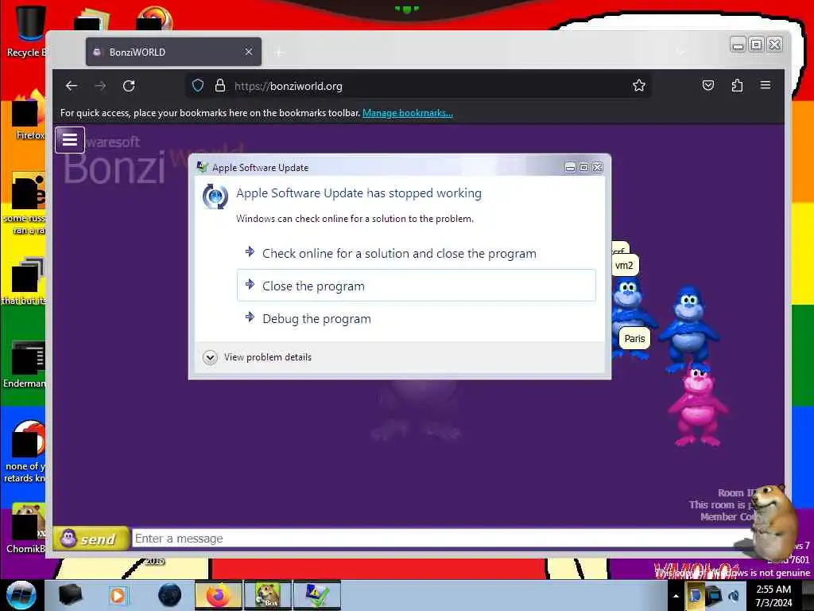Choose Check online for a solution

[417, 253]
